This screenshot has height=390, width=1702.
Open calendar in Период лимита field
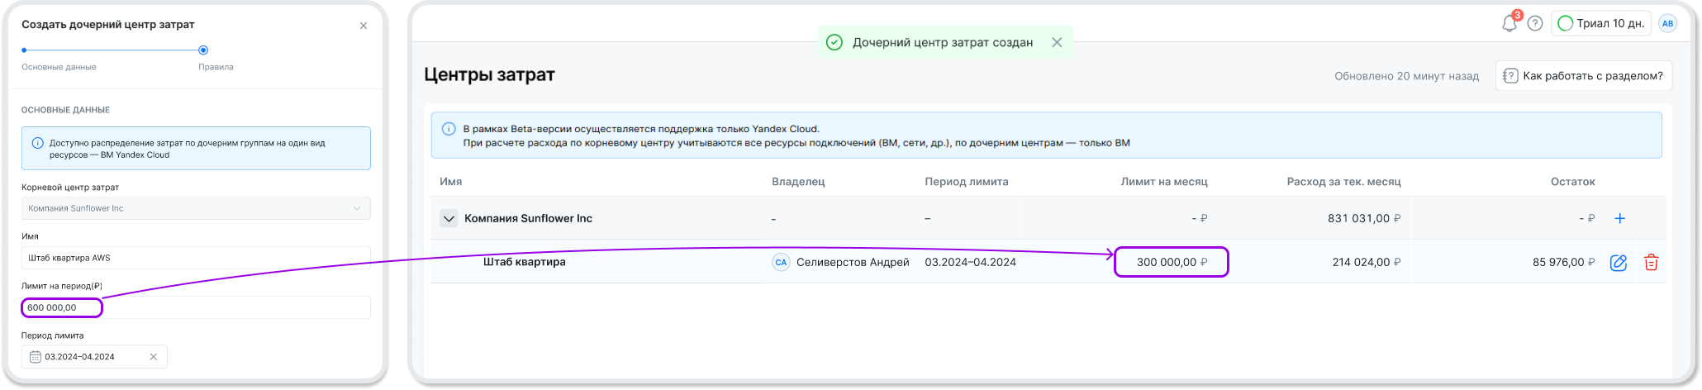tap(35, 357)
